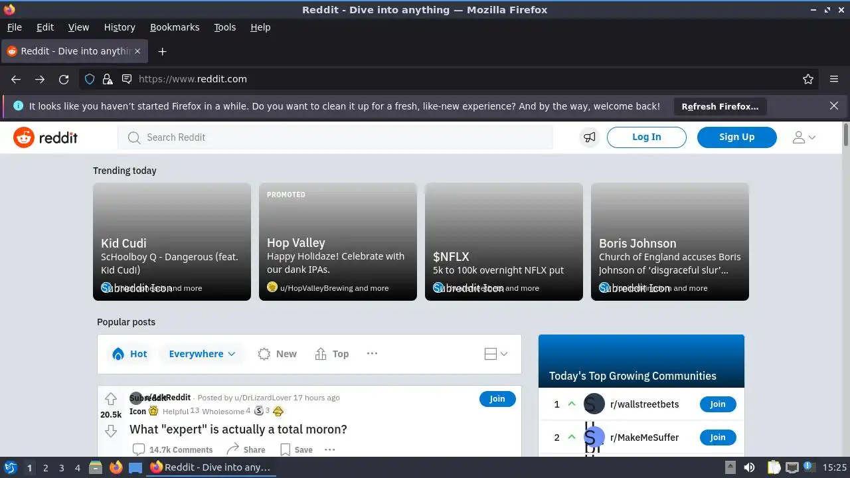Screen dimensions: 850x478
Task: Dismiss the refresh Firefox notification bar
Action: click(834, 106)
